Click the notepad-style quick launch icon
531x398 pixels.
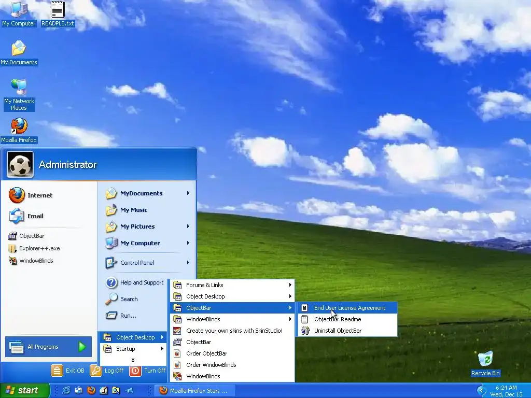(x=104, y=391)
